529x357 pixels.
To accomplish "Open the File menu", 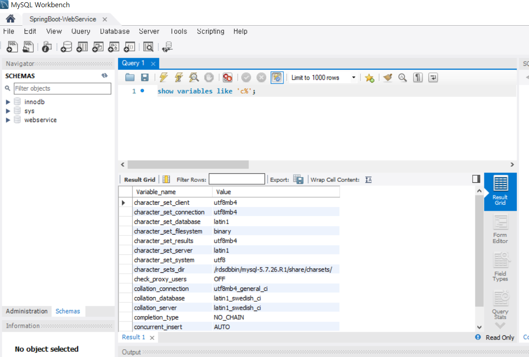I will point(9,32).
